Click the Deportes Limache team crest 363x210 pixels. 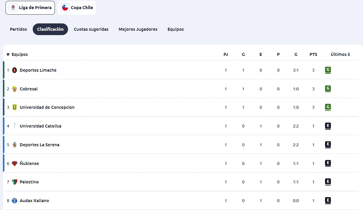click(x=15, y=70)
